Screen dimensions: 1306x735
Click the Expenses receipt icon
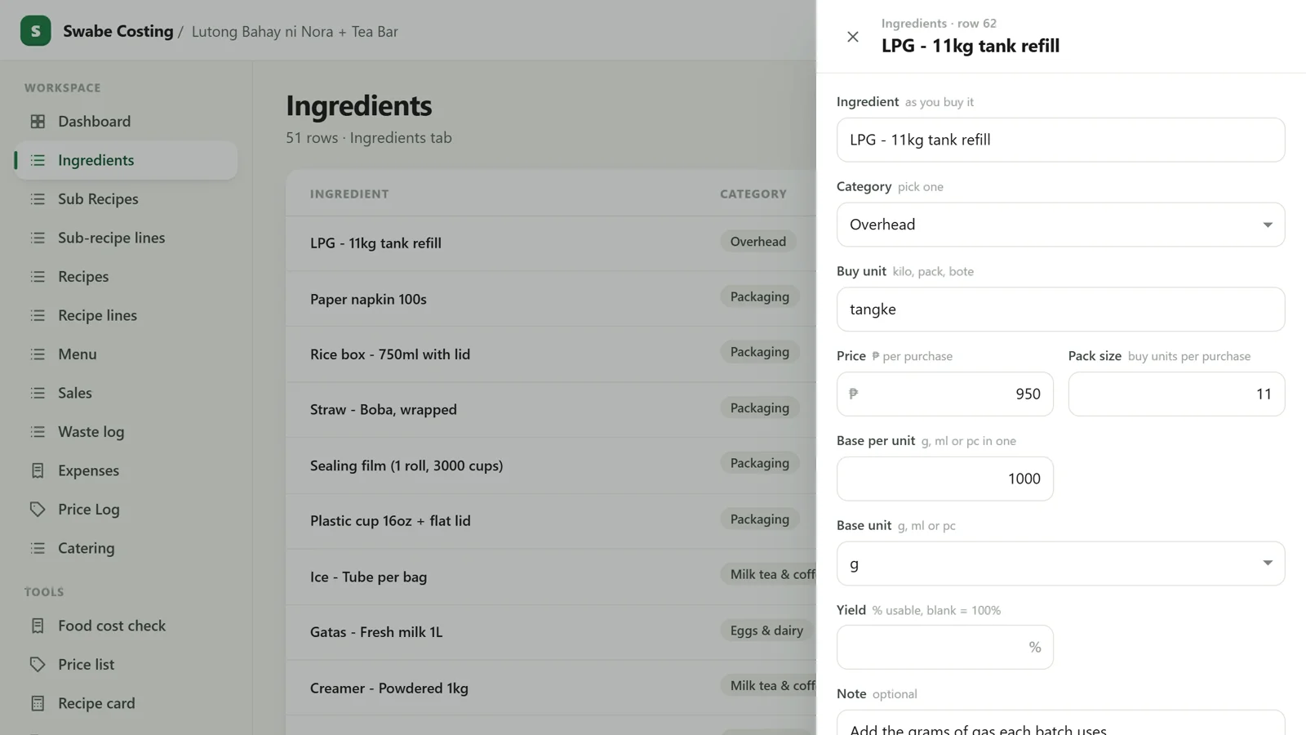tap(38, 470)
